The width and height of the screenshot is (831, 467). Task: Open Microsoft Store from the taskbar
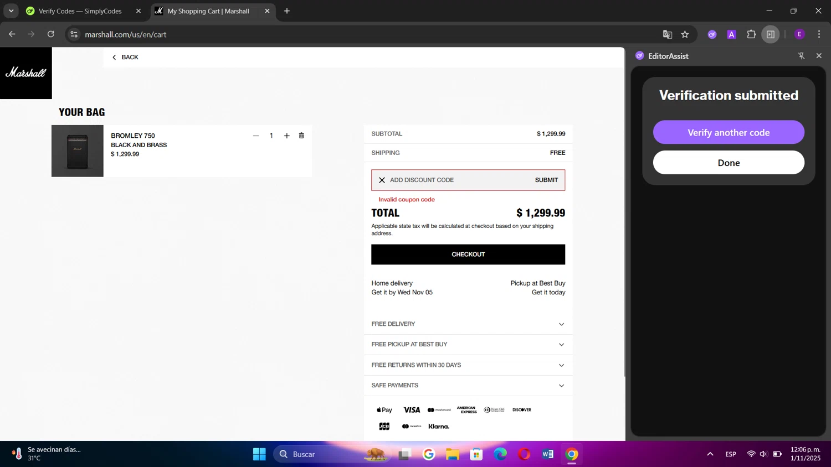point(476,454)
